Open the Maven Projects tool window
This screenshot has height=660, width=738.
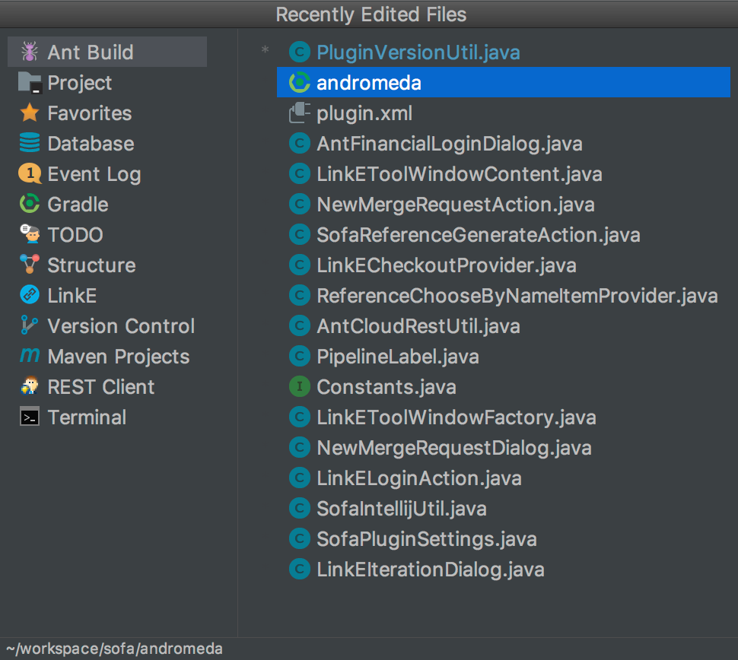[107, 356]
